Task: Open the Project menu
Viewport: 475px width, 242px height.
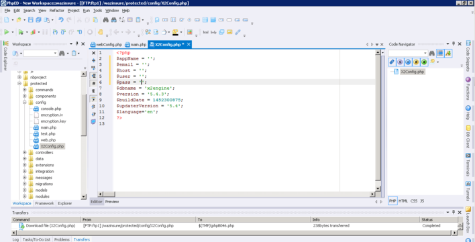Action: tap(73, 11)
